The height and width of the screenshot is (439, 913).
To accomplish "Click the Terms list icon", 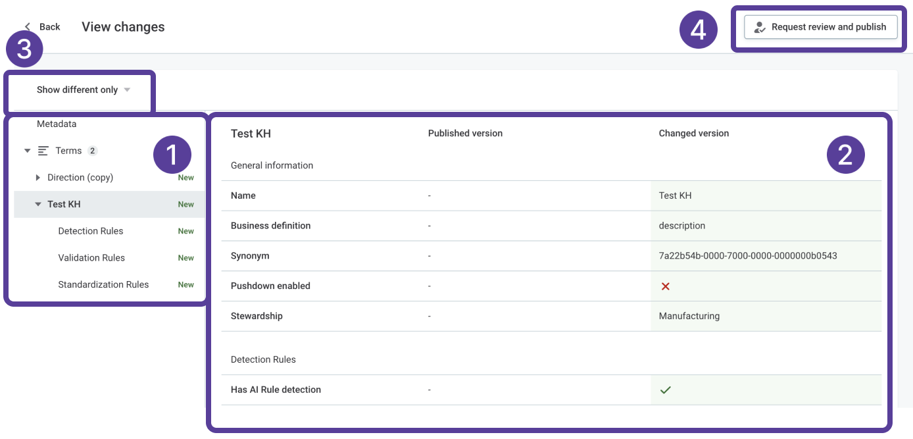I will point(43,151).
